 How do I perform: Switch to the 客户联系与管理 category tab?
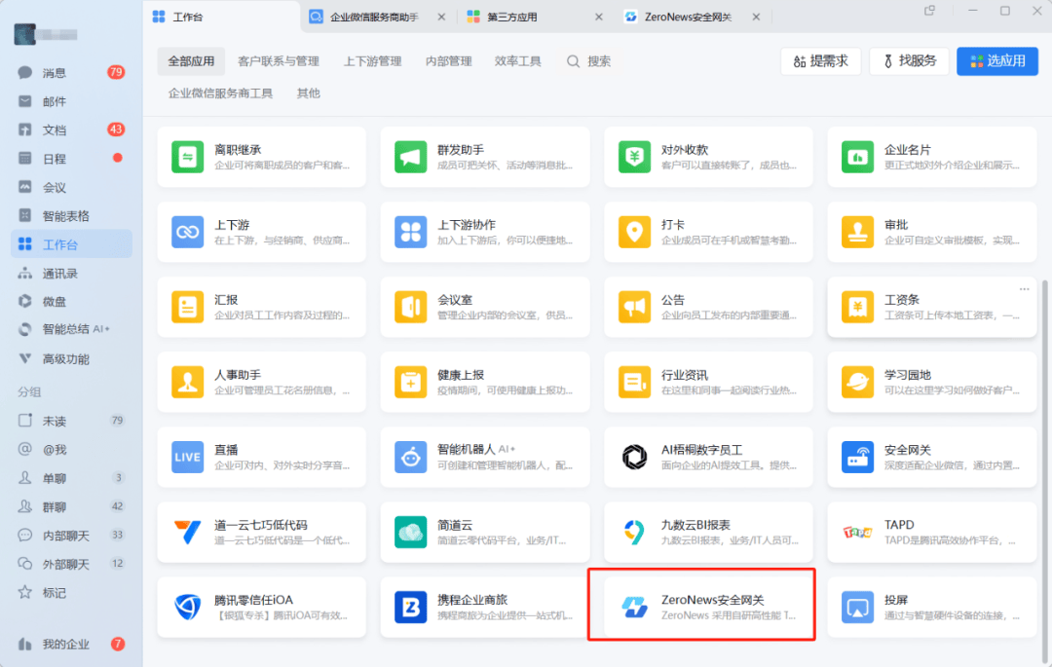[279, 61]
